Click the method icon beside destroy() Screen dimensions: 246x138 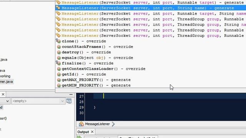tap(59, 52)
